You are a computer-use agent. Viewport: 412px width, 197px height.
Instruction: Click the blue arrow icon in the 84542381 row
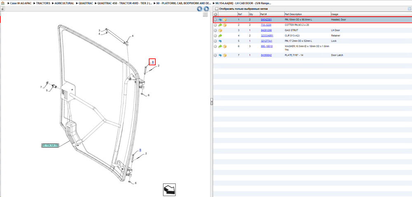coord(220,20)
